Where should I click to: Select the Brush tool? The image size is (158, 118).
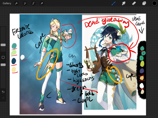tap(113, 3)
